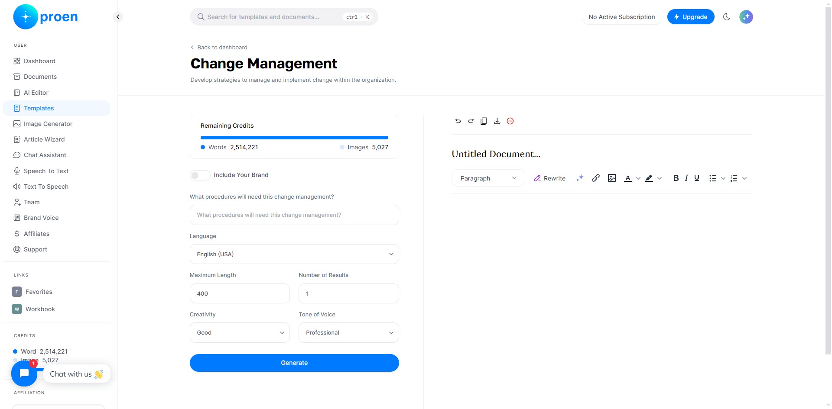The width and height of the screenshot is (832, 409).
Task: Expand bulleted list style arrow
Action: point(723,178)
